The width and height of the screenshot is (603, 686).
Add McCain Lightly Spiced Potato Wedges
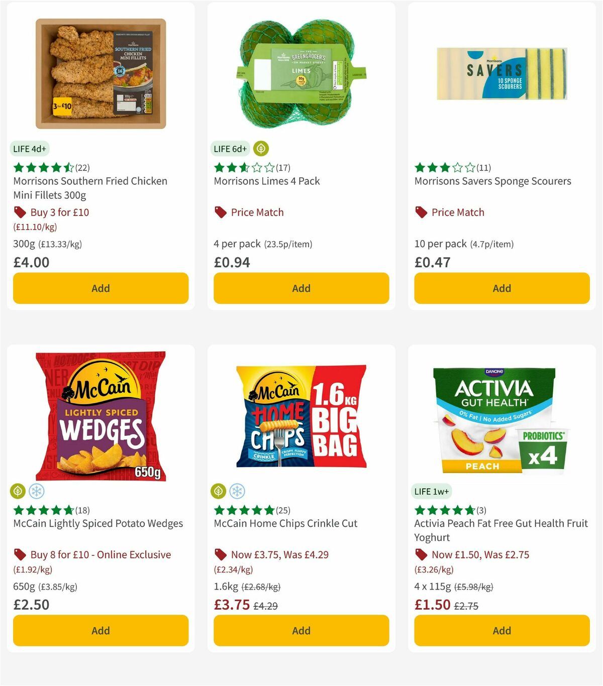[x=100, y=630]
